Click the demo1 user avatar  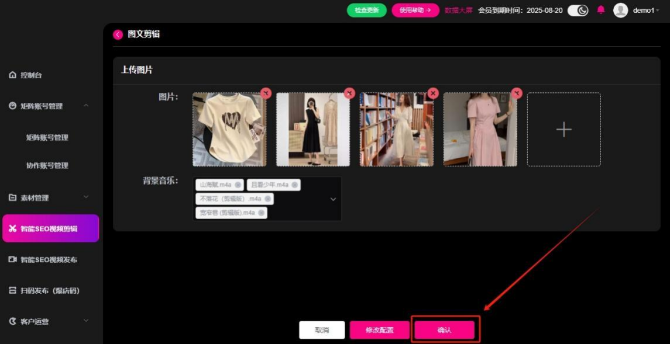pos(620,10)
